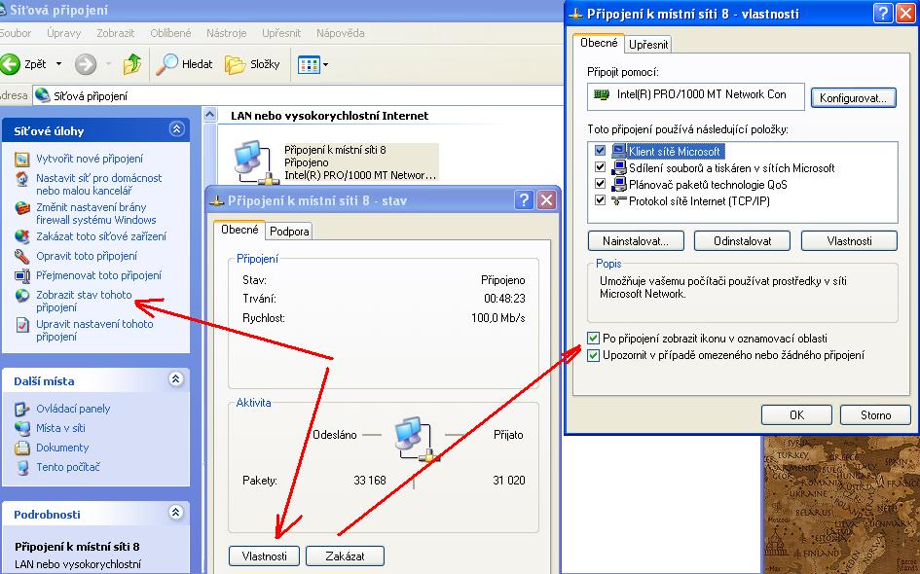
Task: Open the Úpravy menu
Action: (x=63, y=33)
